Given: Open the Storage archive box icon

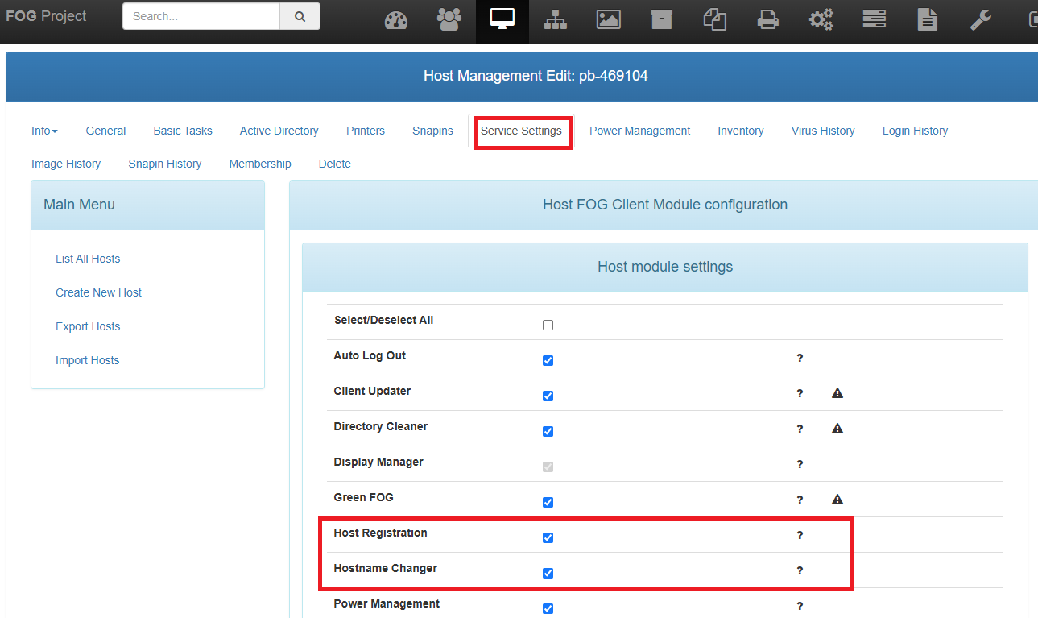Looking at the screenshot, I should click(662, 19).
